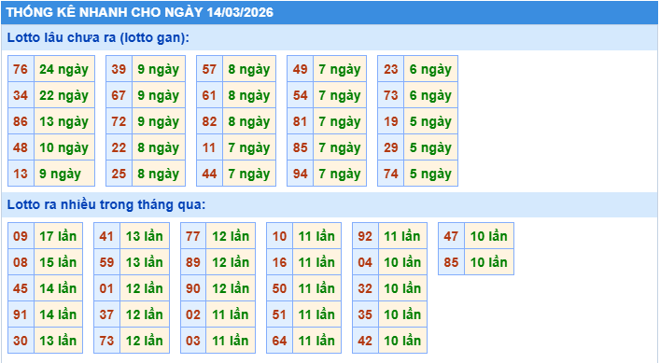Screen dimensions: 660x363
Task: Select lotto number 23 in the gan table
Action: coord(391,69)
